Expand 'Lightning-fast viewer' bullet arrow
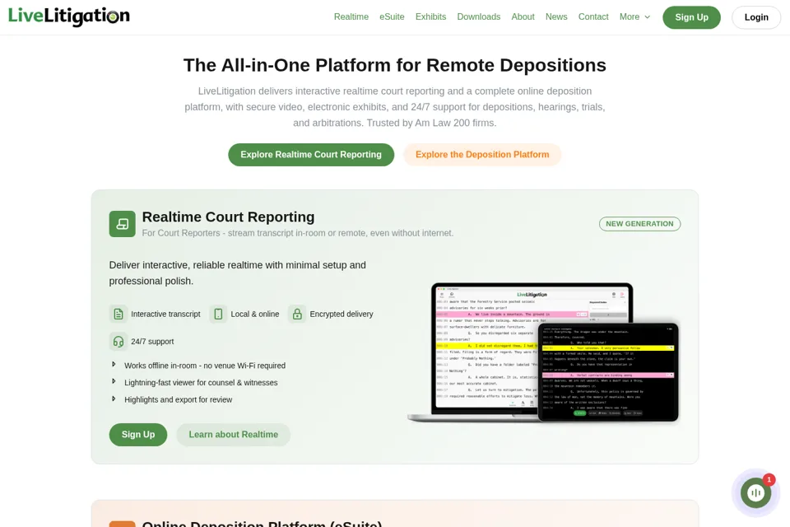The image size is (790, 527). pos(114,381)
